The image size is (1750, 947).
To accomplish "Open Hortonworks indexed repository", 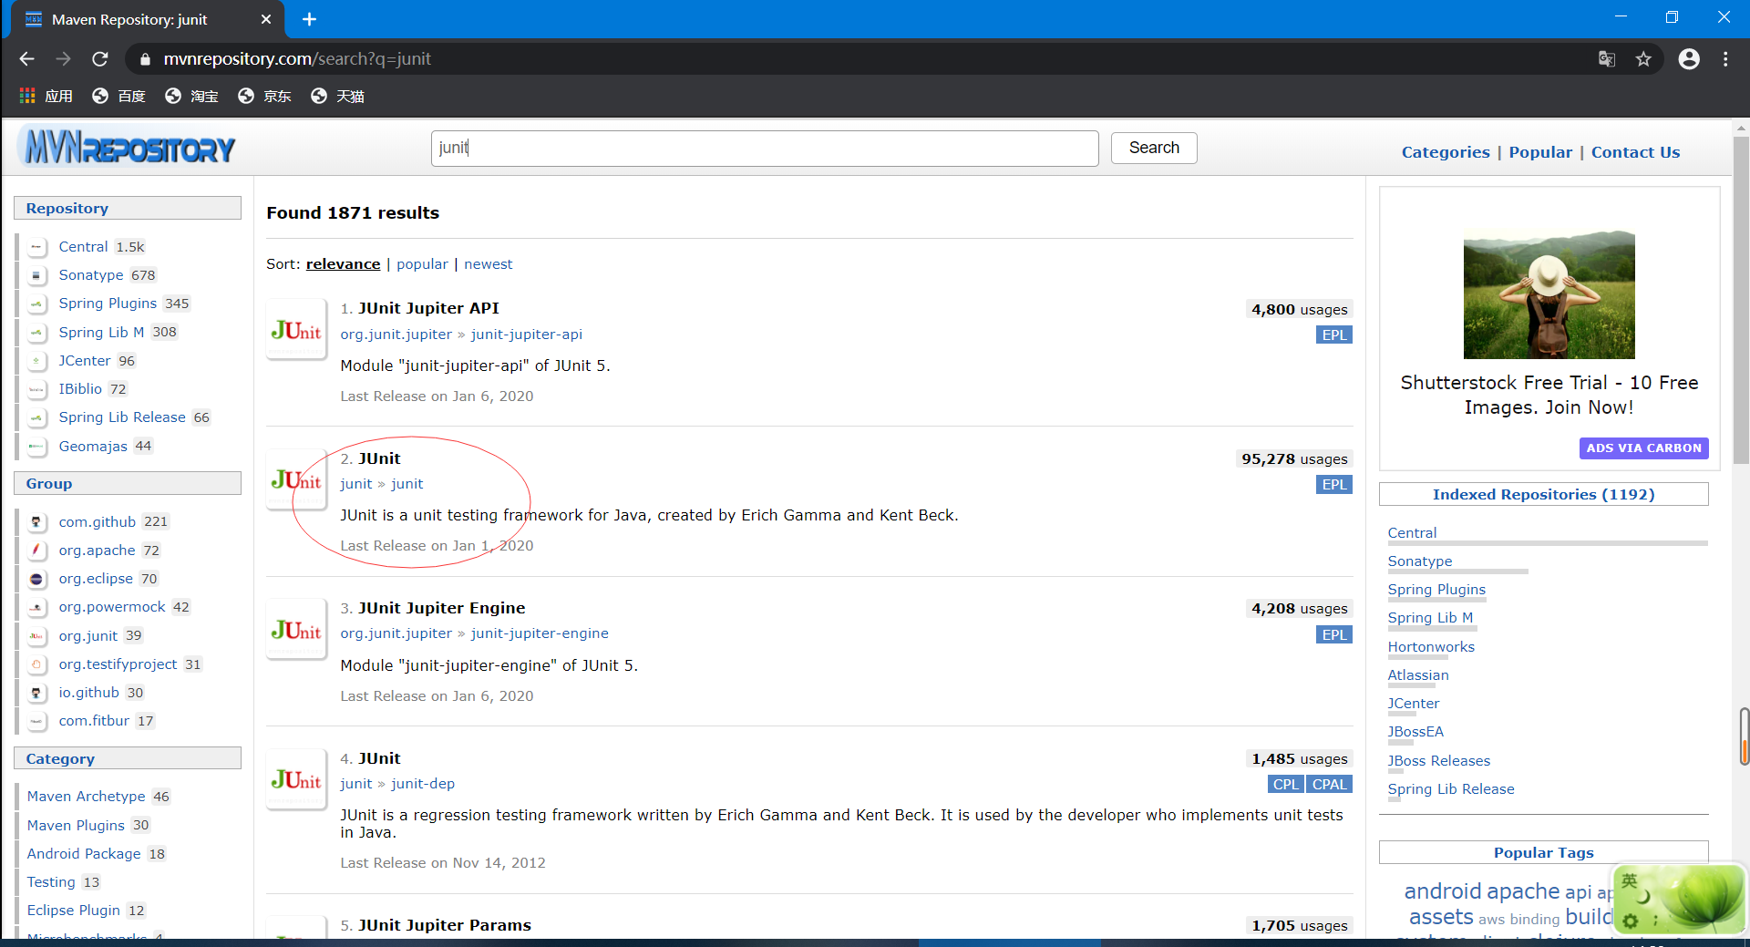I will click(x=1431, y=647).
